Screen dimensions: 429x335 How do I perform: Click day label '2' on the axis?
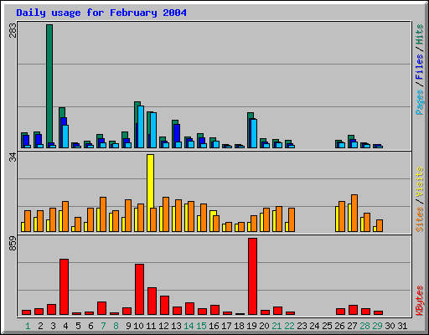point(40,326)
